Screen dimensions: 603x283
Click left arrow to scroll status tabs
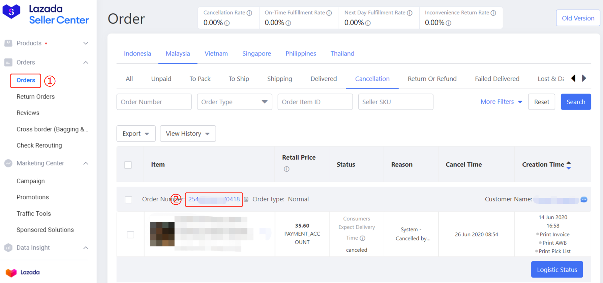[x=573, y=78]
